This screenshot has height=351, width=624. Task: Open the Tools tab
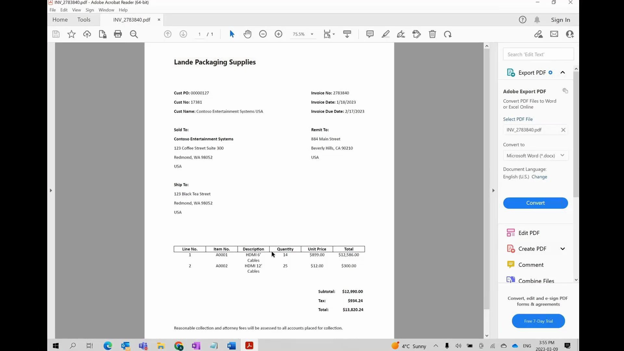[84, 19]
